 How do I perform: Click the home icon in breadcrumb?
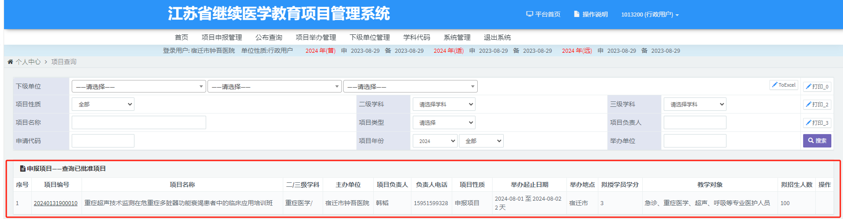click(10, 62)
